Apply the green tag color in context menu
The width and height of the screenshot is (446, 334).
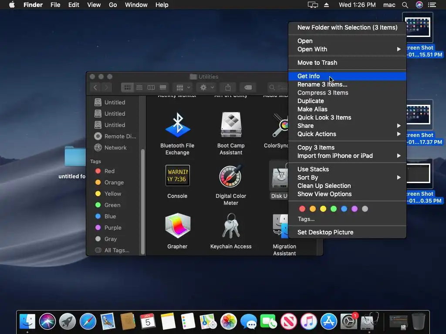(334, 209)
